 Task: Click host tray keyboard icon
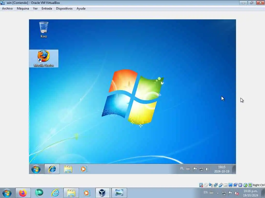pos(211,193)
